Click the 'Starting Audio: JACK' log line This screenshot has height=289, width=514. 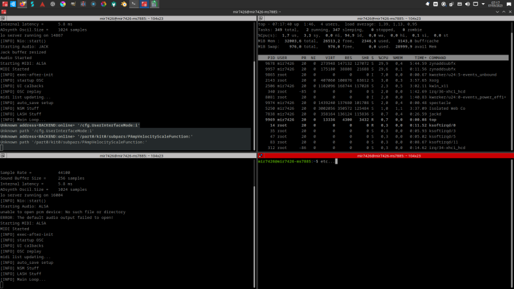24,46
